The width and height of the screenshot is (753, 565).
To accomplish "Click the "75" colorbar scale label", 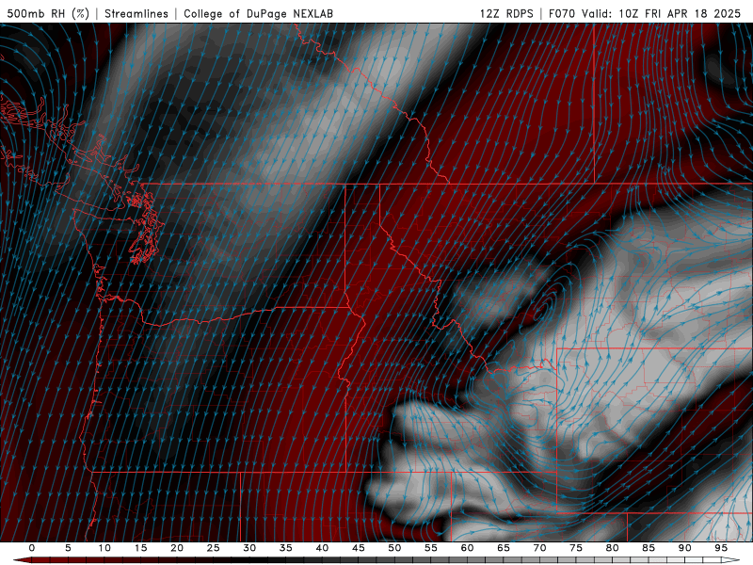I will [x=576, y=548].
